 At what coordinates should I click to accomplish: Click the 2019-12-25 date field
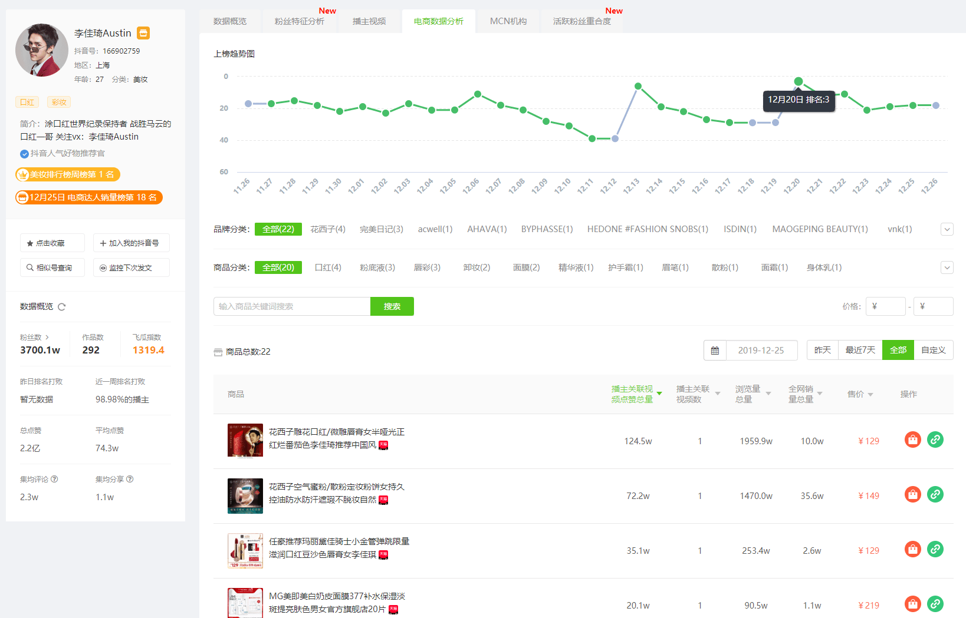click(x=761, y=351)
